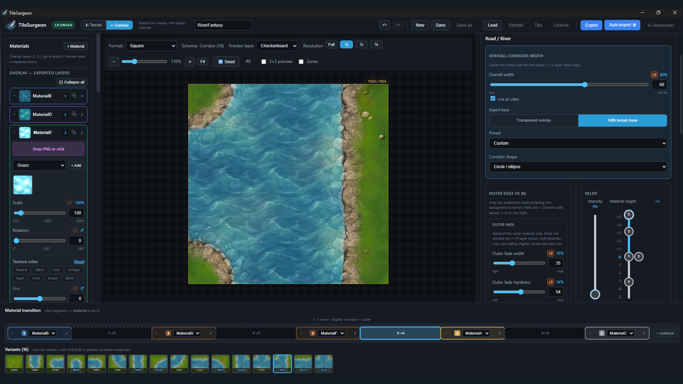Image resolution: width=683 pixels, height=384 pixels.
Task: Click the Auto-export button
Action: (x=622, y=25)
